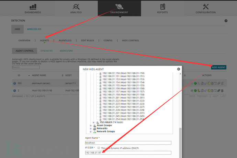Enable the dynamic IP address (DHCP) checkbox
Screen dimensions: 237x158
coord(99,148)
